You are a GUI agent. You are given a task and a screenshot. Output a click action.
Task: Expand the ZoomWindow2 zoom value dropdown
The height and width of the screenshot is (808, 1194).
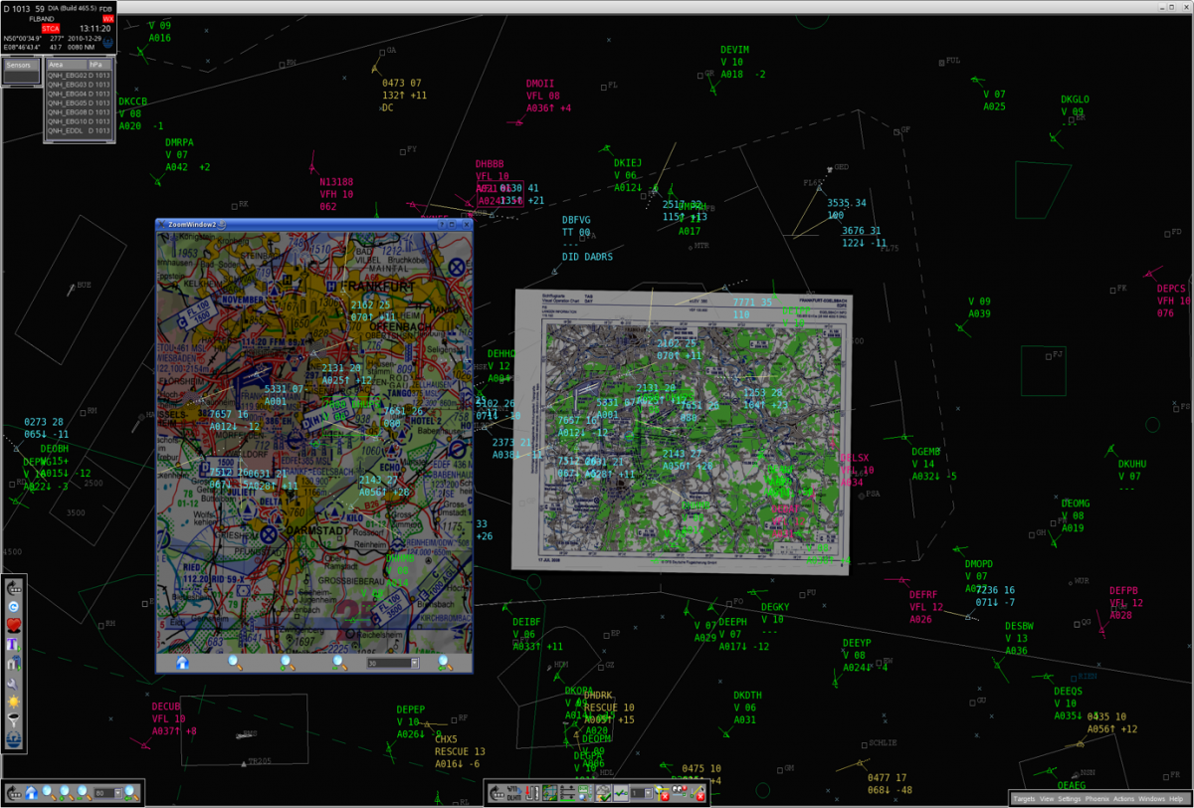(414, 662)
